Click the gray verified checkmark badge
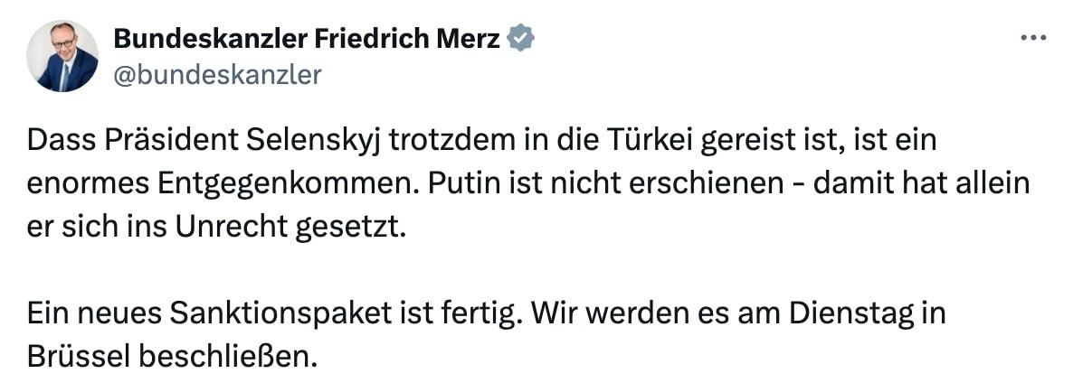The height and width of the screenshot is (383, 1073). [523, 39]
